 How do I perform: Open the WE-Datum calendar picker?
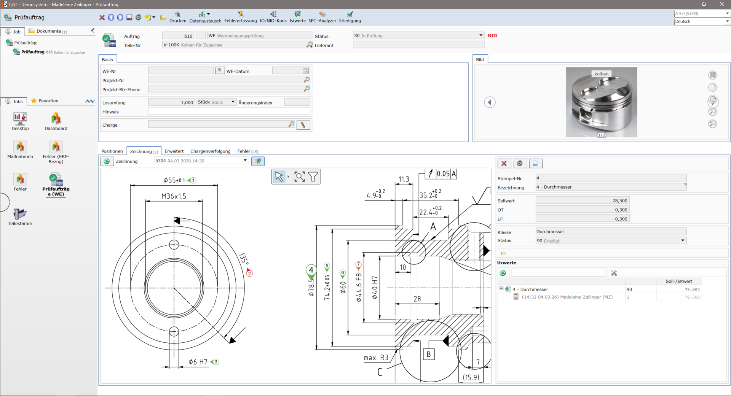[306, 71]
